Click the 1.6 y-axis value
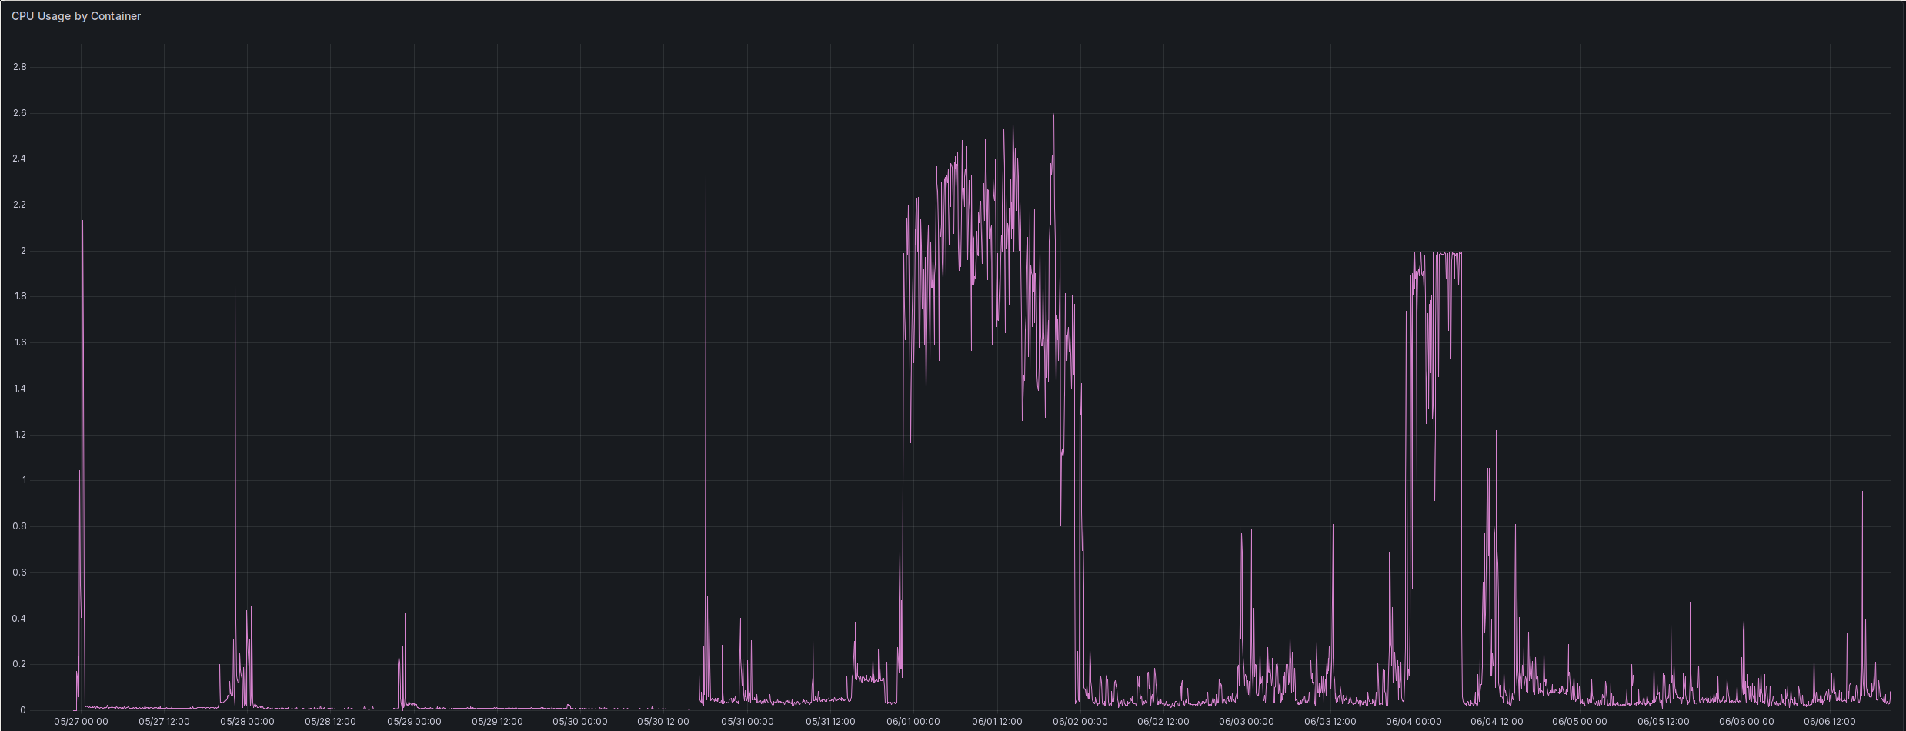This screenshot has width=1906, height=731. coord(19,342)
